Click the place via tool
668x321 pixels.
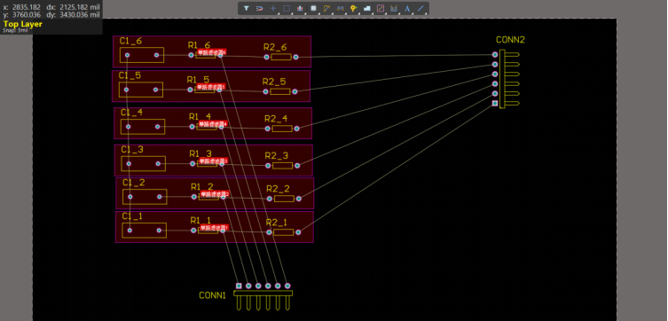[354, 8]
